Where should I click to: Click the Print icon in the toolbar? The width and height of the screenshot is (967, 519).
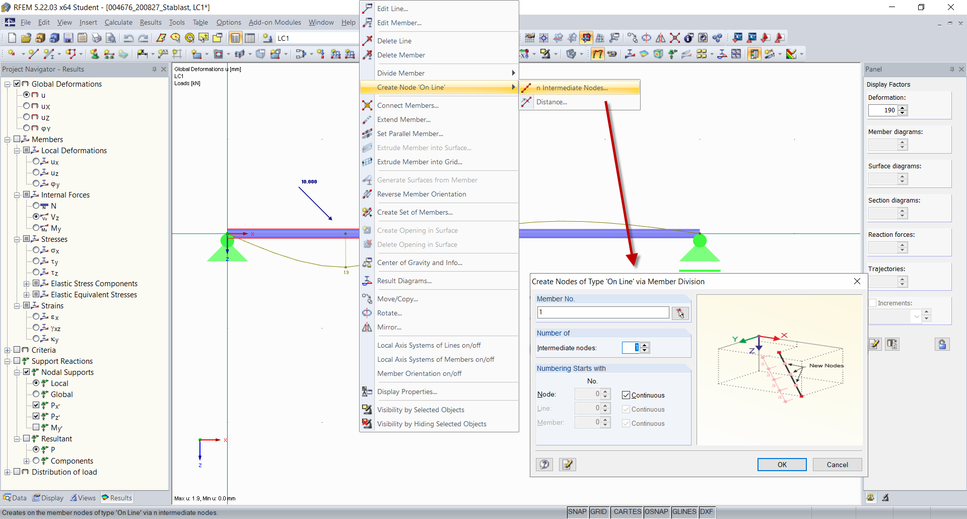point(97,38)
